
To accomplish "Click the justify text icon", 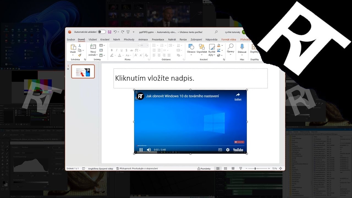I will (169, 55).
